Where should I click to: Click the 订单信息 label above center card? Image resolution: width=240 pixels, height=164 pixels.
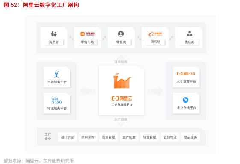[121, 62]
